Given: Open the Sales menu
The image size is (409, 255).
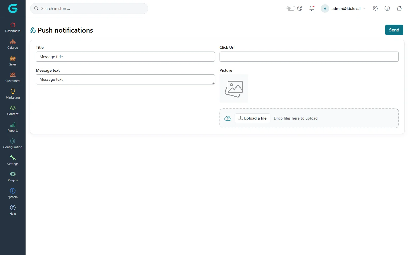Looking at the screenshot, I should 13,61.
